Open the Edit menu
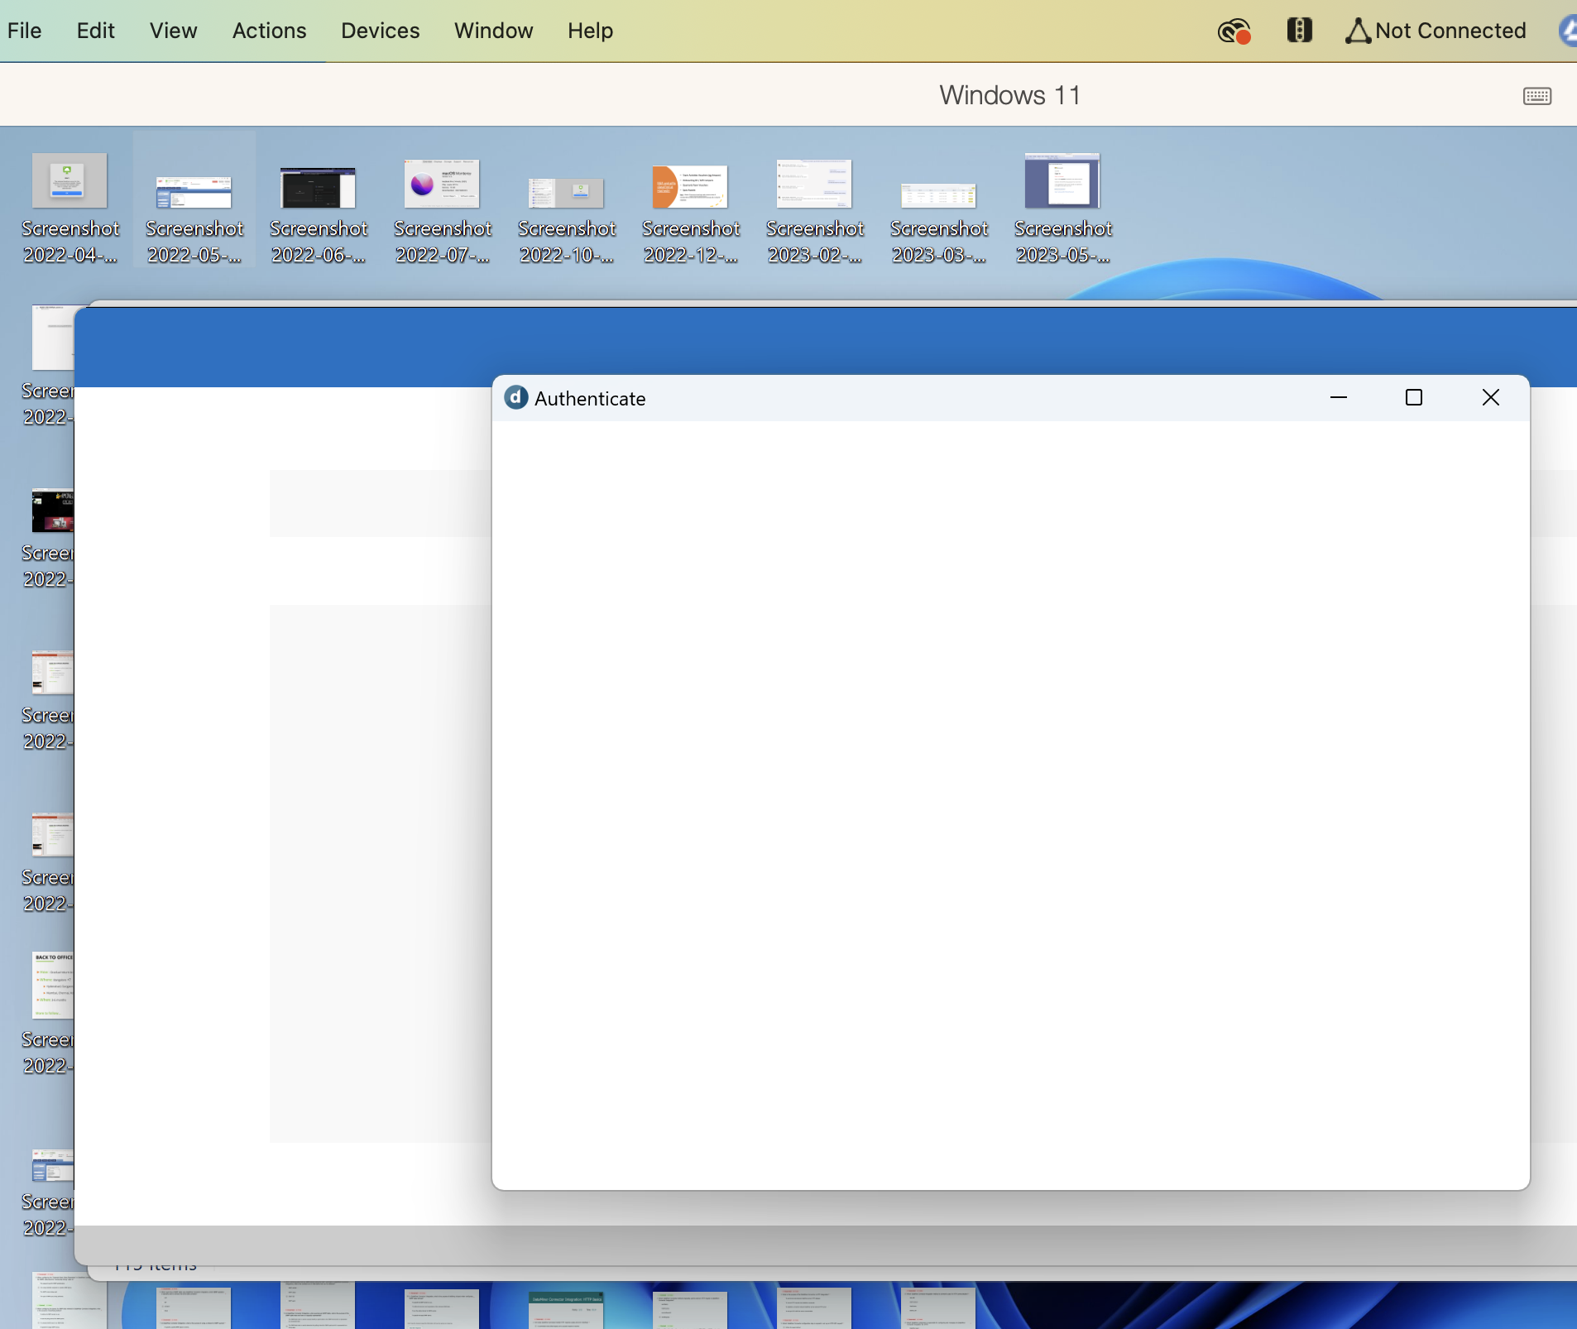The height and width of the screenshot is (1329, 1577). tap(95, 31)
